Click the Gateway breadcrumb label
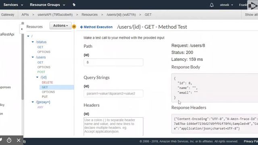 pos(8,14)
